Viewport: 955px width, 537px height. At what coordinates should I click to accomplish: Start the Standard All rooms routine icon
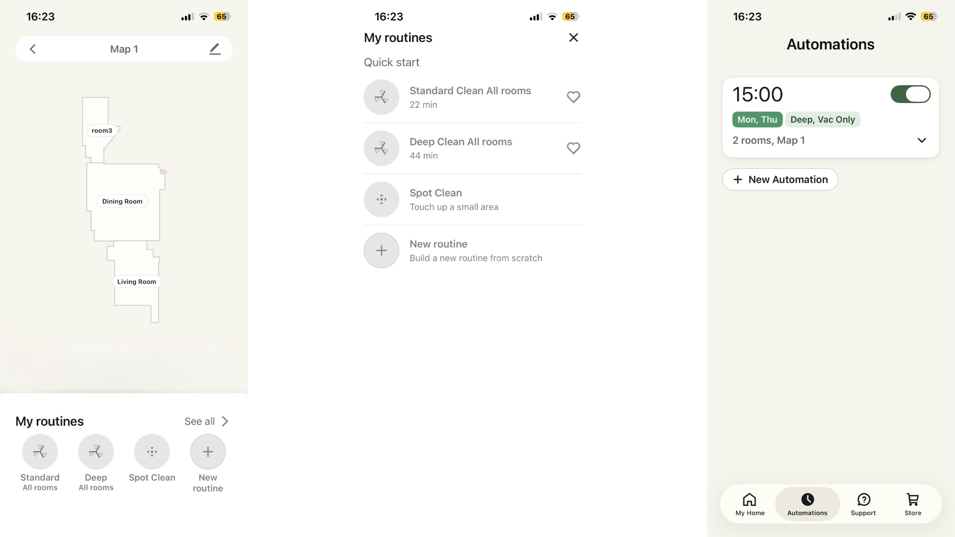[x=40, y=452]
